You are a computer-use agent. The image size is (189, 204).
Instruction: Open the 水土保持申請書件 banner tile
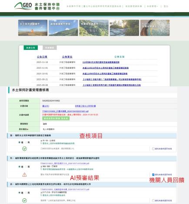(x=33, y=28)
